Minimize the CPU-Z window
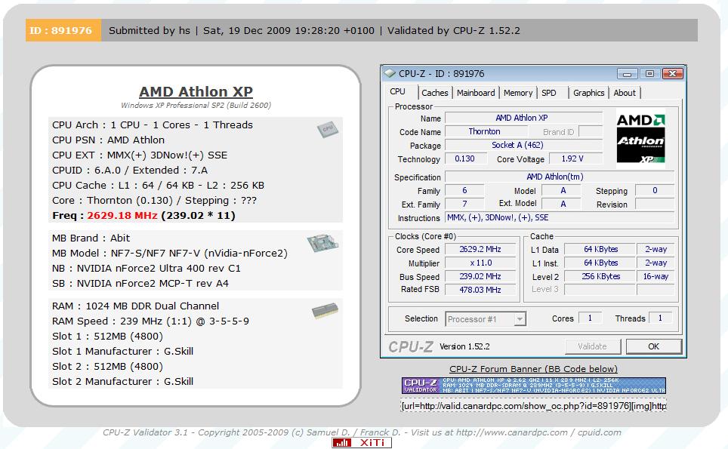Image resolution: width=728 pixels, height=449 pixels. pyautogui.click(x=628, y=74)
